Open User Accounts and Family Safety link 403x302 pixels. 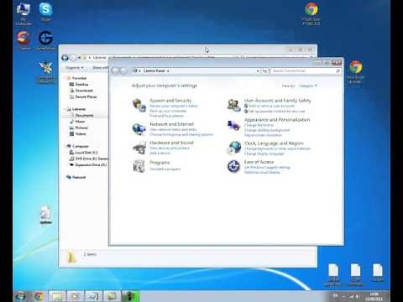click(x=278, y=100)
